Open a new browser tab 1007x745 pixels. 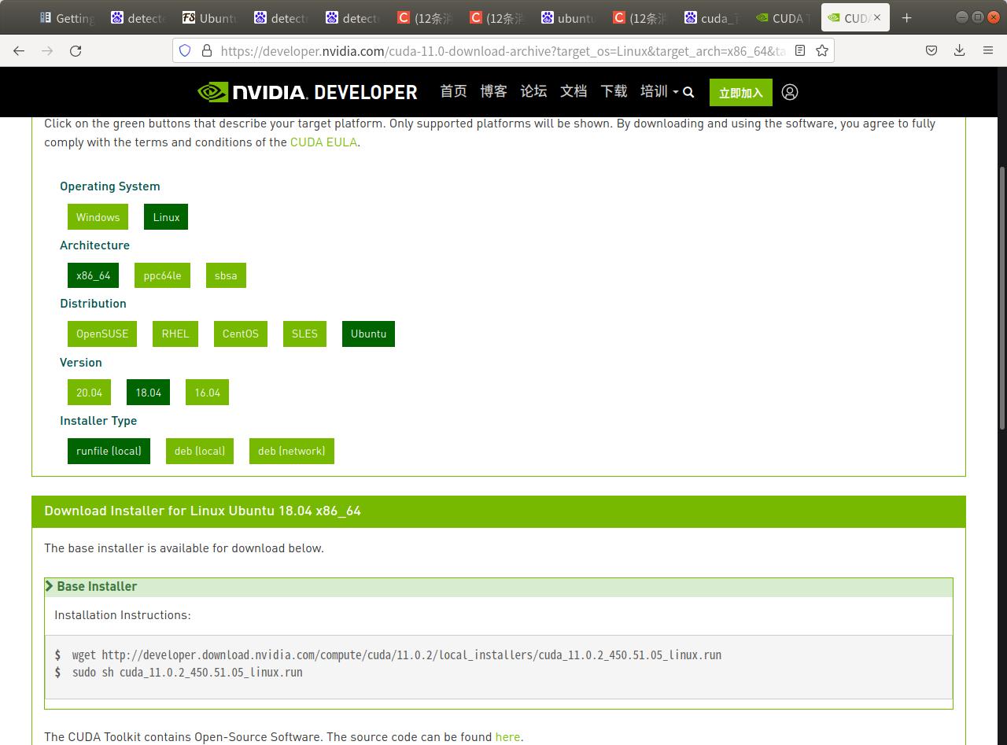[907, 17]
